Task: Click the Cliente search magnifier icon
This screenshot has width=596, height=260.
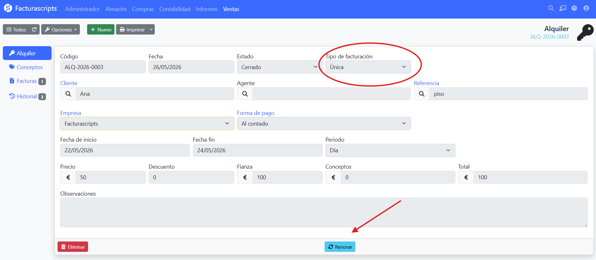Action: (x=68, y=94)
